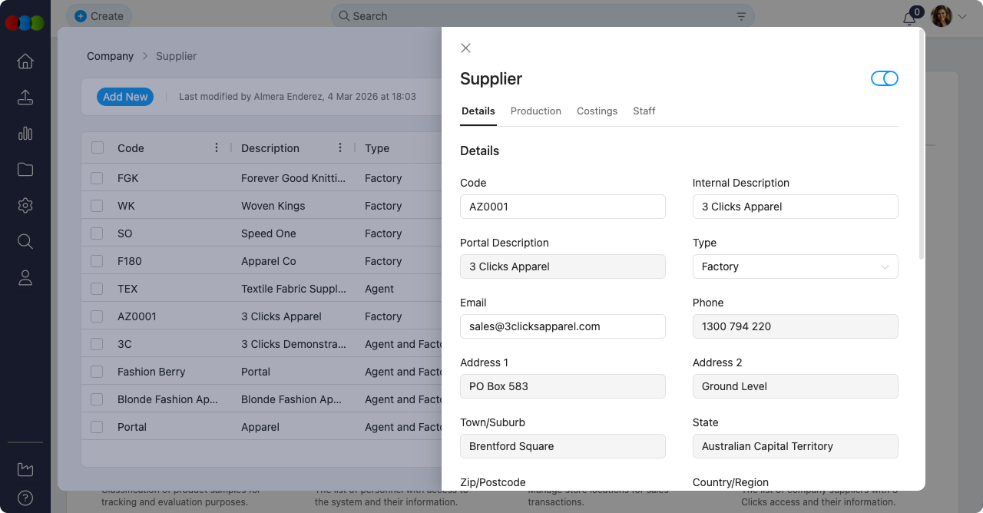The width and height of the screenshot is (983, 513).
Task: Click the search filter icon
Action: pyautogui.click(x=741, y=16)
